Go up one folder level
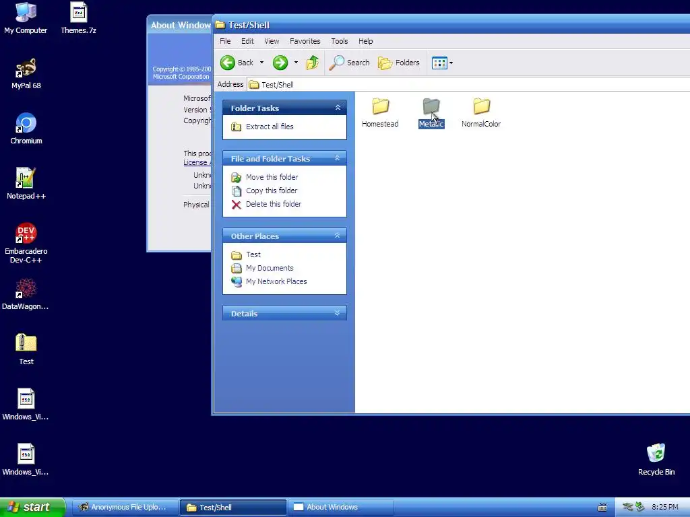The width and height of the screenshot is (690, 517). (313, 63)
